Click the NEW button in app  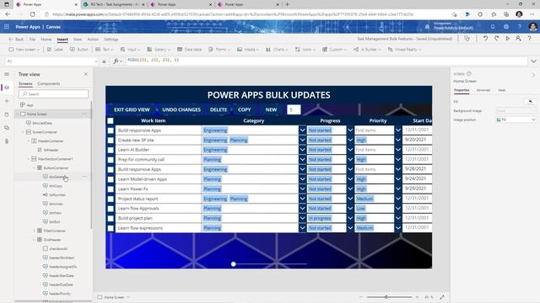pos(271,109)
